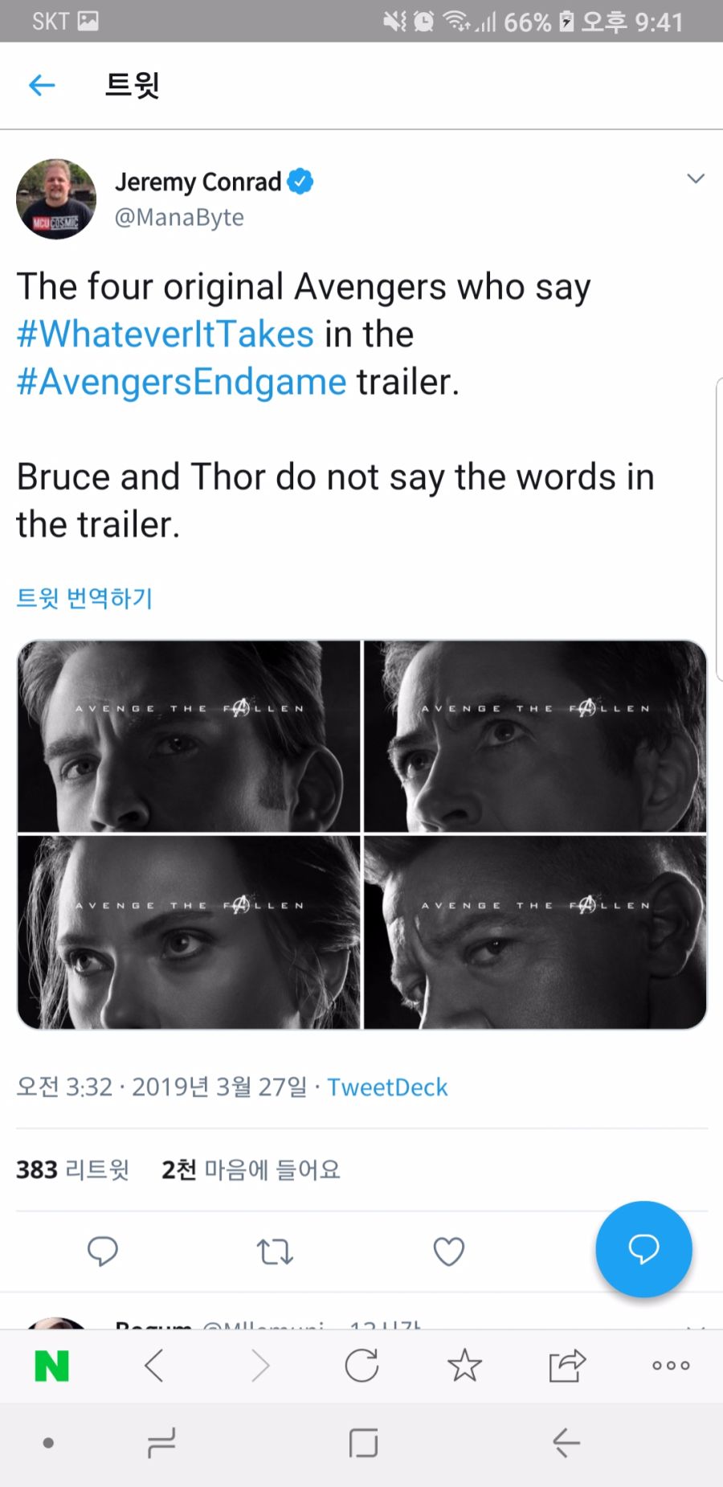Open the #WhateverItTakes hashtag

(x=165, y=334)
